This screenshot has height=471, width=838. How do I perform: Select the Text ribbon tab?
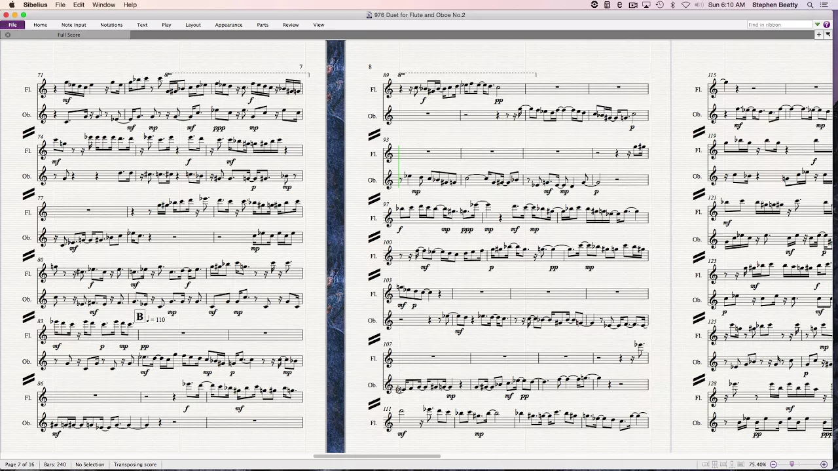pyautogui.click(x=142, y=25)
